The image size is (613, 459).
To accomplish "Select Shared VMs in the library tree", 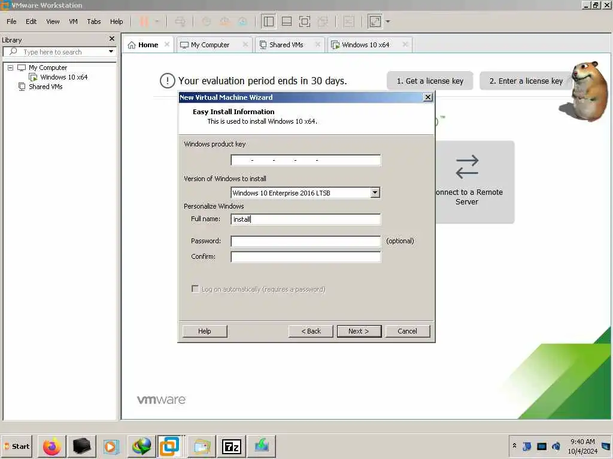I will tap(45, 87).
